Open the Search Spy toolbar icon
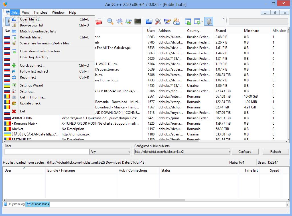This screenshot has width=292, height=216. pos(129,21)
